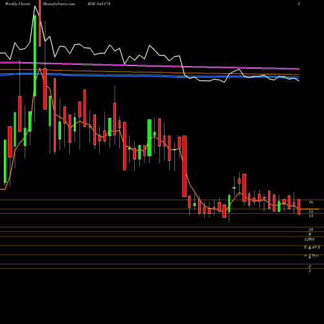Click the price axis label "13"
Viewport: 324px width, 324px height.
pyautogui.click(x=311, y=216)
